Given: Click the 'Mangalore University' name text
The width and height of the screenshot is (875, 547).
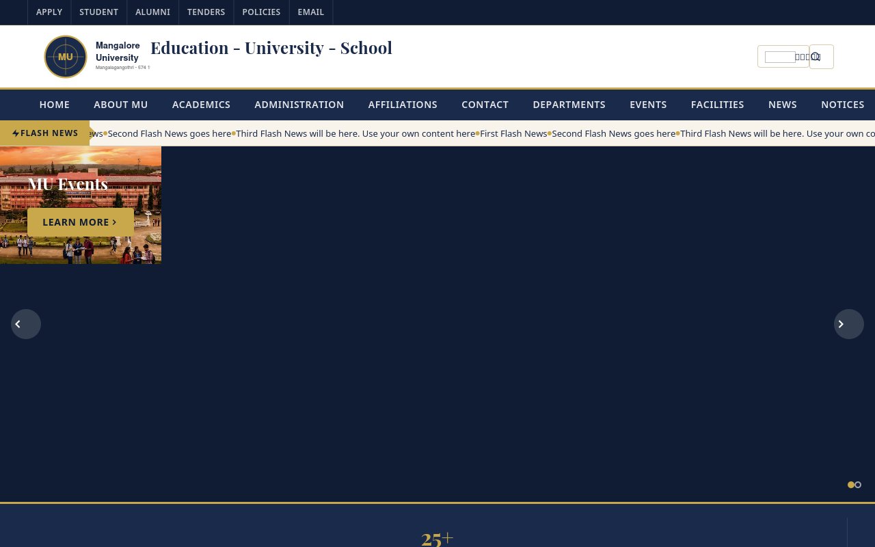Looking at the screenshot, I should coord(118,51).
